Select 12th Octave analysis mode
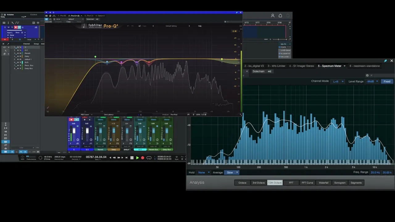Image resolution: width=395 pixels, height=222 pixels. tap(275, 183)
